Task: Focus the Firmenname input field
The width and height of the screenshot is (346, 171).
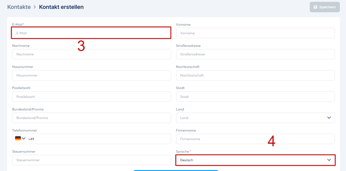Action: [255, 139]
